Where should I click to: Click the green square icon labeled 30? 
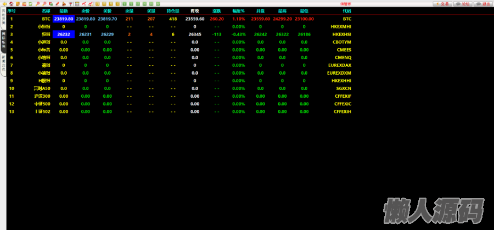point(144,4)
